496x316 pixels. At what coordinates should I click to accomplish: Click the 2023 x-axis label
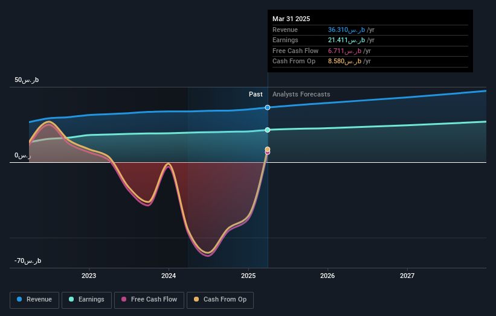tap(89, 276)
